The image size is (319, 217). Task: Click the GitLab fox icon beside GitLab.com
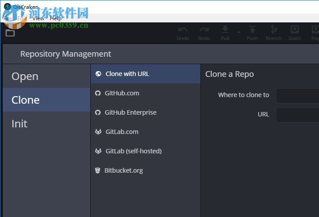98,132
